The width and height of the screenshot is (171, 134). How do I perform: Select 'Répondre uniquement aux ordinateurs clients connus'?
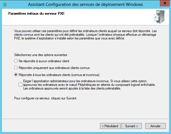[16, 68]
